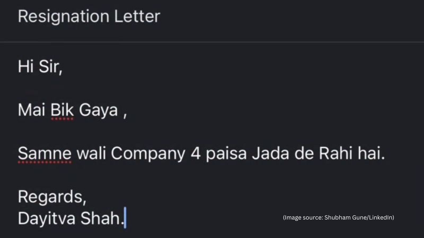424x238 pixels.
Task: Place cursor on hai at sentence end
Action: 371,153
